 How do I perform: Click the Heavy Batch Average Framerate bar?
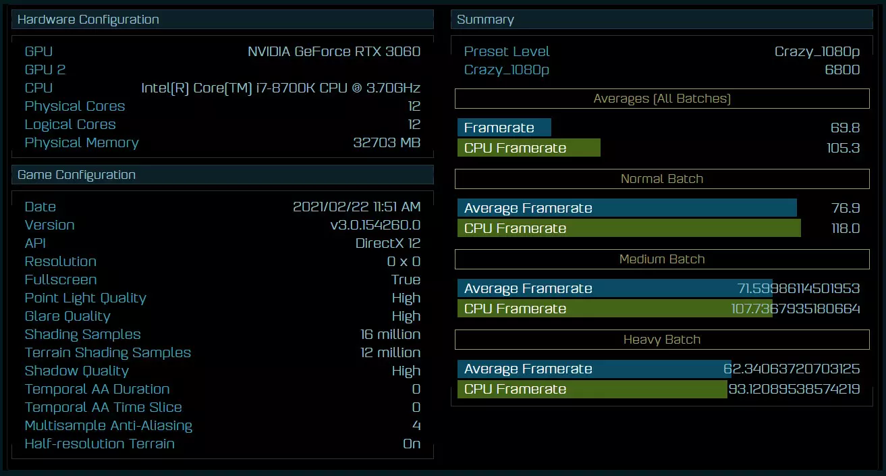click(x=594, y=369)
